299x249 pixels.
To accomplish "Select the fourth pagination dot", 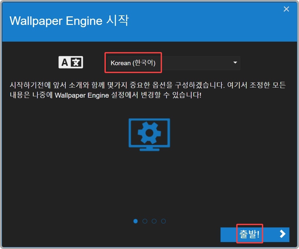I will tap(163, 221).
